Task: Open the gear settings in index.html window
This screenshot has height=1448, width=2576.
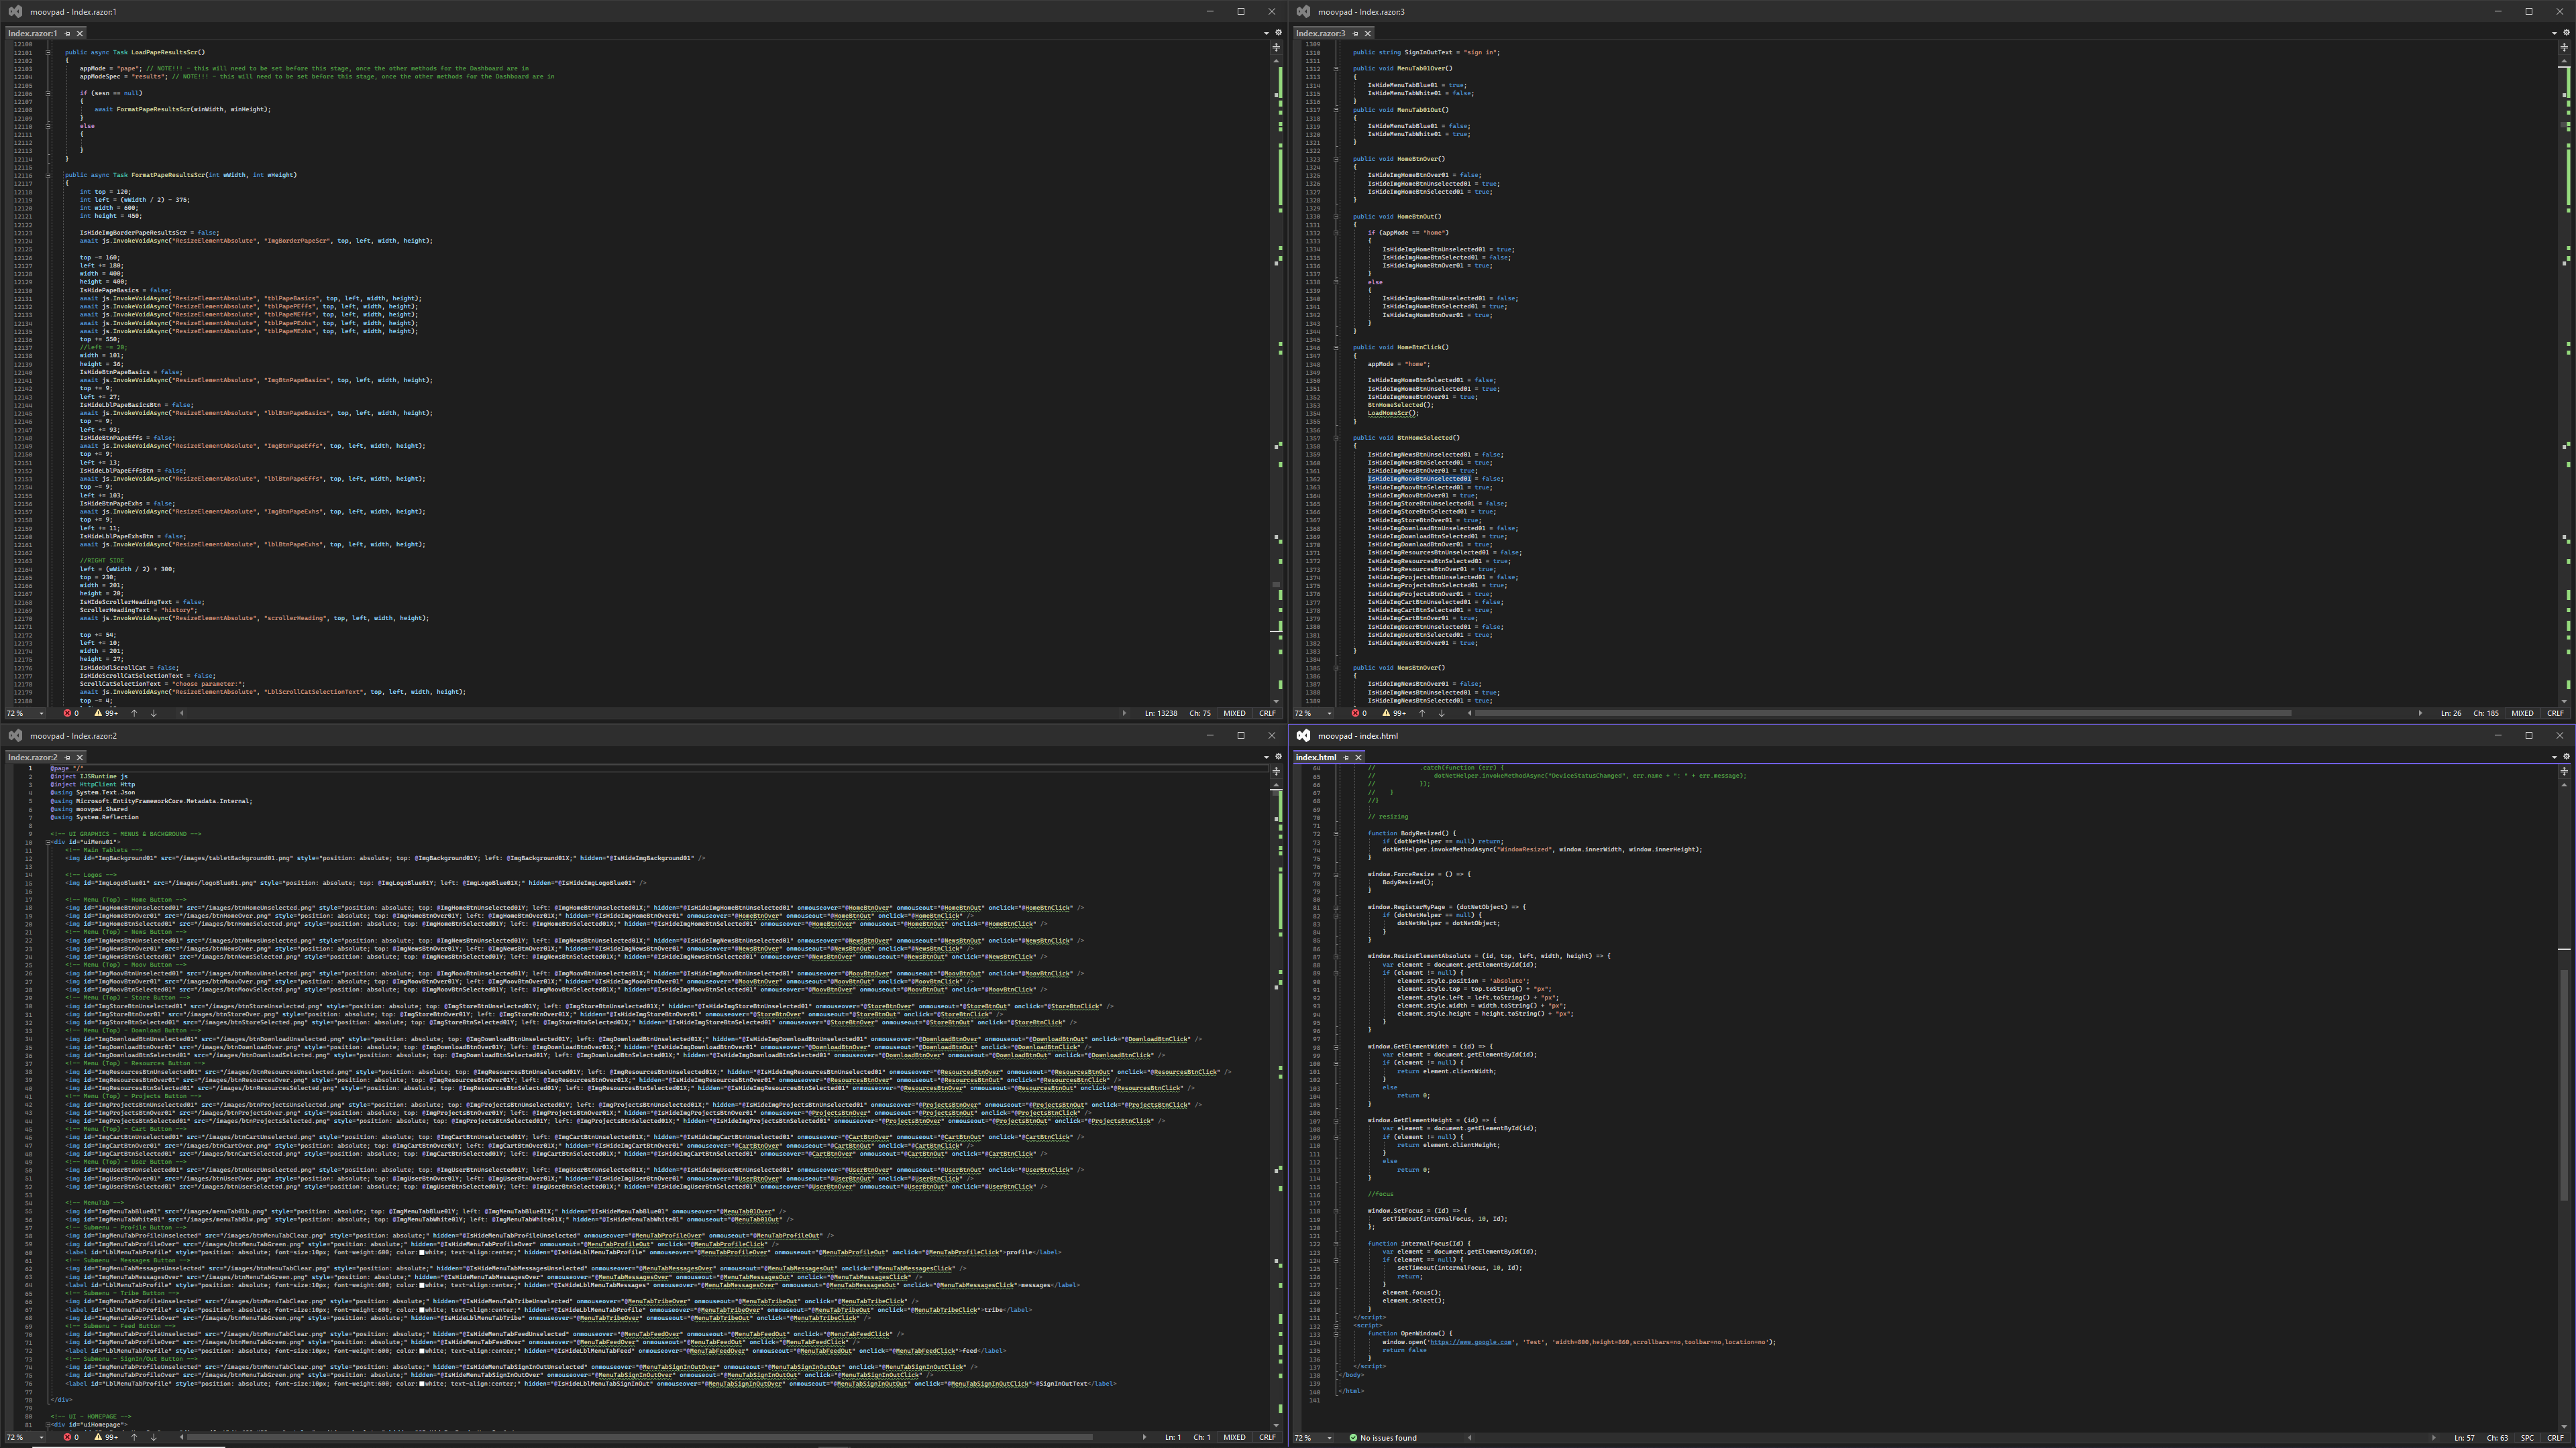Action: coord(2566,758)
